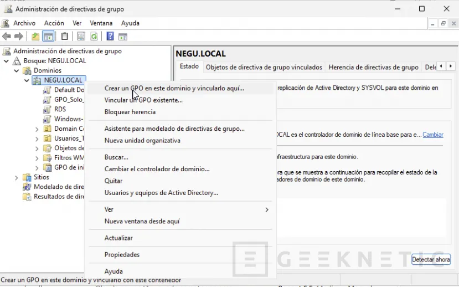Expand the Objetos de… folder
The height and width of the screenshot is (287, 459).
pos(37,148)
